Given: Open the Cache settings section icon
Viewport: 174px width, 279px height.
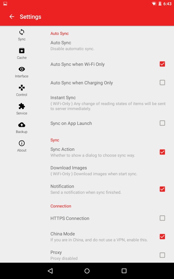Looking at the screenshot, I should point(22,51).
